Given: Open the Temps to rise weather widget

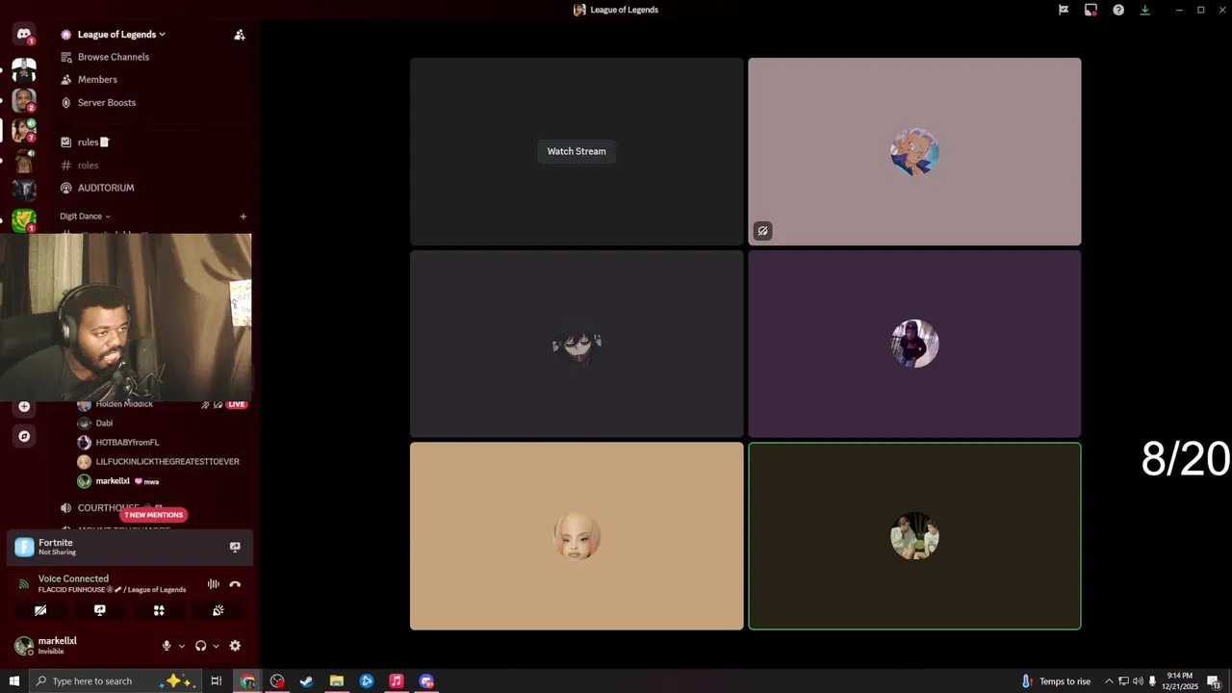Looking at the screenshot, I should point(1056,681).
